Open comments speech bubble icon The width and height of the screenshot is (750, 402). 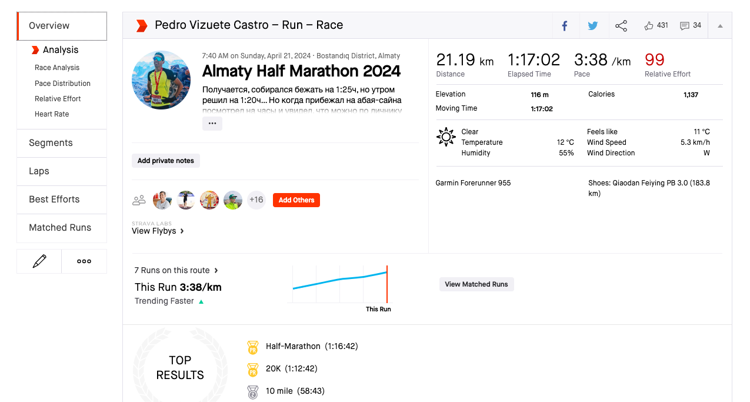[x=684, y=26]
